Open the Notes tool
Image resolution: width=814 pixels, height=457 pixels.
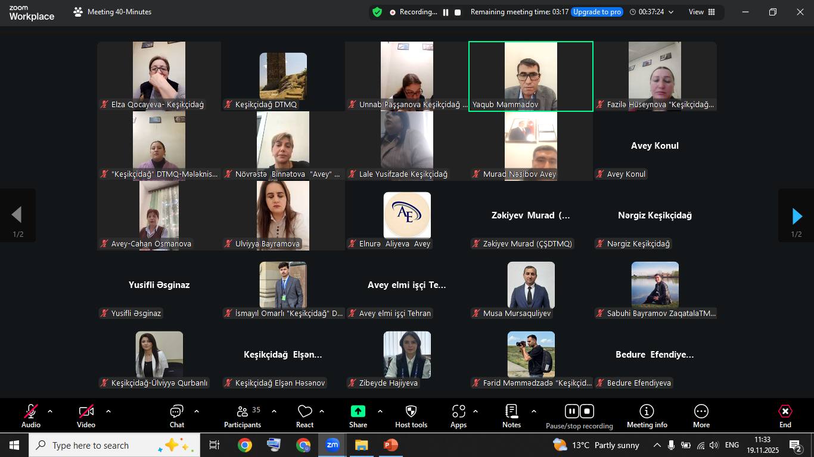pyautogui.click(x=511, y=412)
